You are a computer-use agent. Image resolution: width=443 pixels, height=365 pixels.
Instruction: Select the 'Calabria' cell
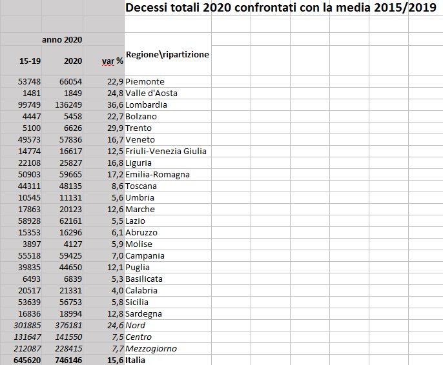(x=168, y=290)
